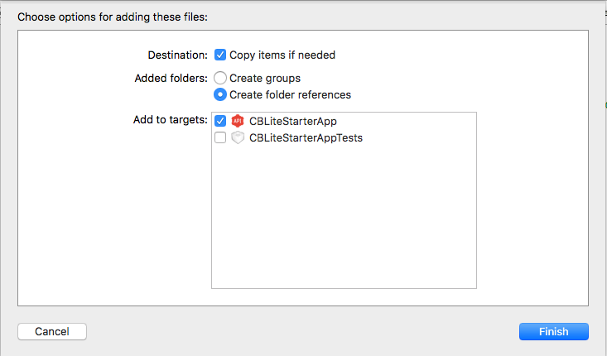This screenshot has height=356, width=607.
Task: Click the Finish button
Action: 553,332
